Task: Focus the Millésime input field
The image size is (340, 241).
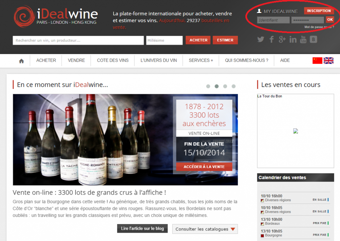Action: click(x=164, y=40)
